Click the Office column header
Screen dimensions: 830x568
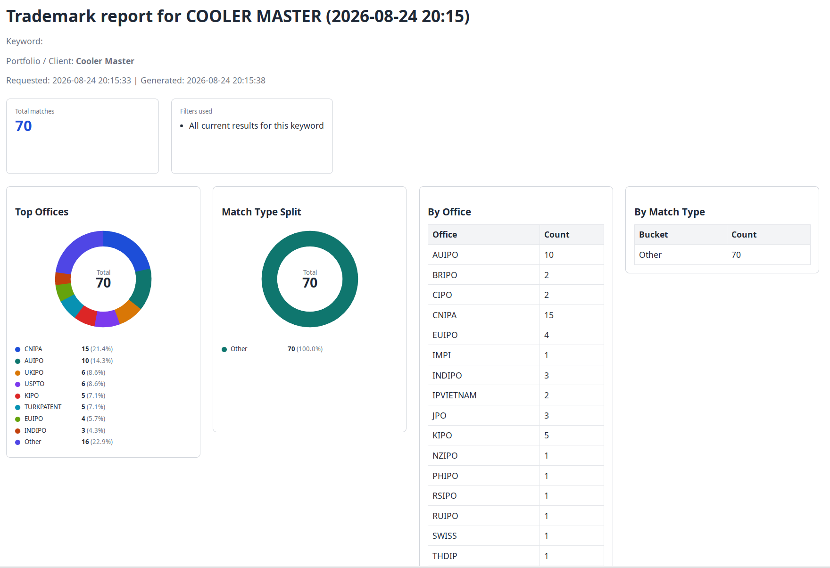click(x=484, y=235)
